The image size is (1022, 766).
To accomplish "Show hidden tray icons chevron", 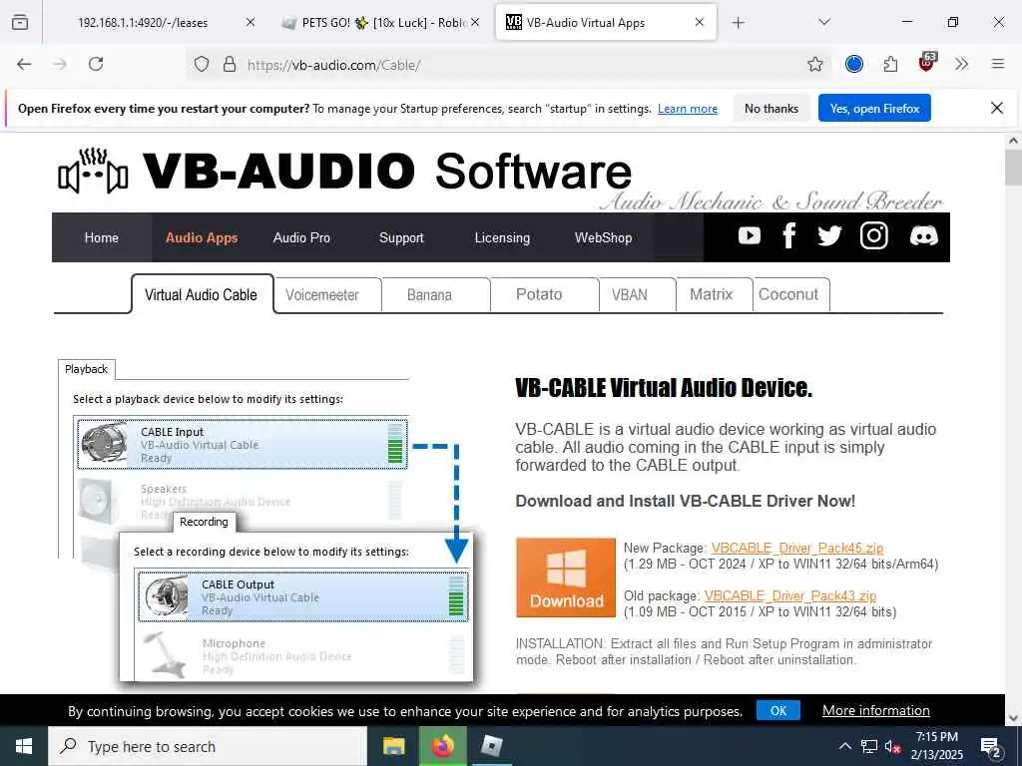I will 844,746.
